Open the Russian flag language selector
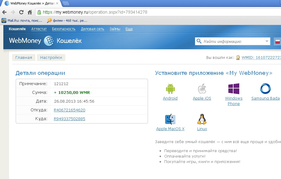281x179 pixels. click(x=277, y=41)
